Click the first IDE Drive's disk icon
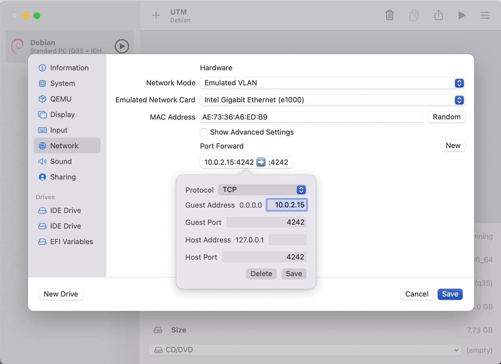 coord(42,210)
